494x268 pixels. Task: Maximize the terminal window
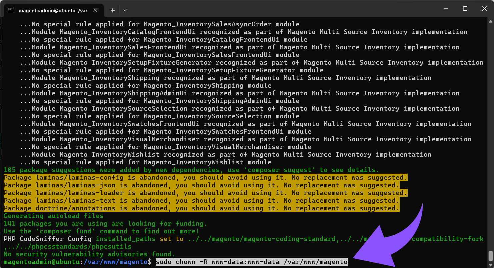[x=465, y=8]
